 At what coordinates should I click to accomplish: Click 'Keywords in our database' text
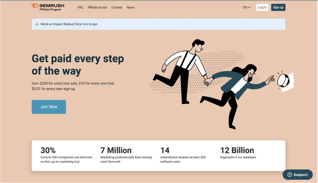(238, 157)
